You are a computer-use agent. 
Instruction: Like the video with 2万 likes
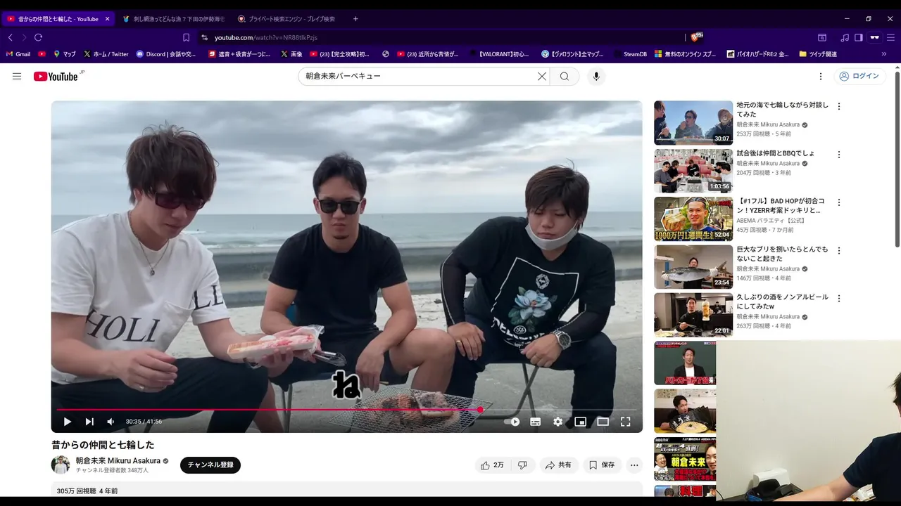point(492,465)
